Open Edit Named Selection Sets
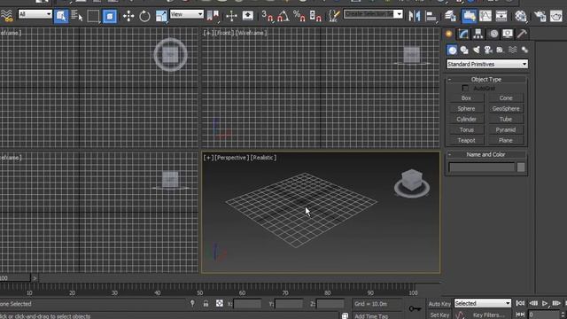Screen dimensions: 567x319 pyautogui.click(x=334, y=16)
